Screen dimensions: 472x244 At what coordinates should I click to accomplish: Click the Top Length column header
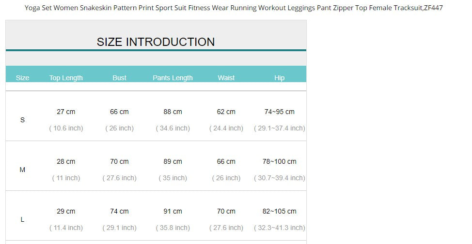[66, 78]
